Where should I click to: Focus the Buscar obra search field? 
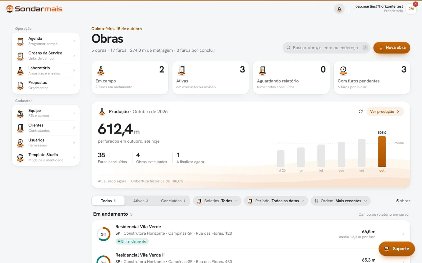[x=326, y=48]
